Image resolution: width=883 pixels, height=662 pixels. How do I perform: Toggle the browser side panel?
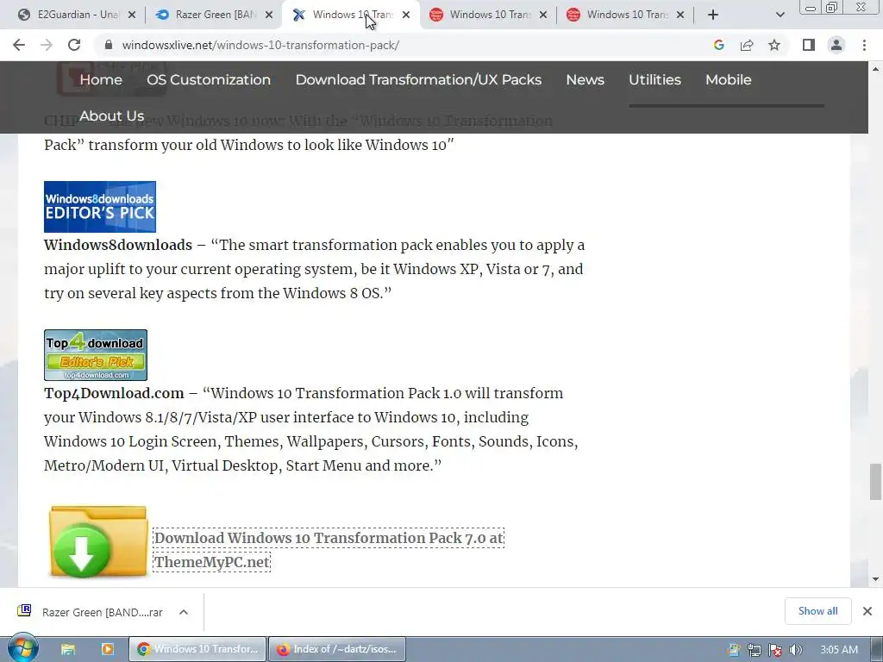(809, 45)
